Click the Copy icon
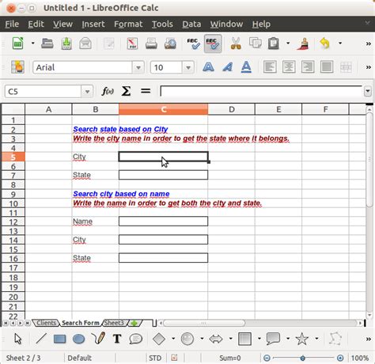 tap(255, 43)
